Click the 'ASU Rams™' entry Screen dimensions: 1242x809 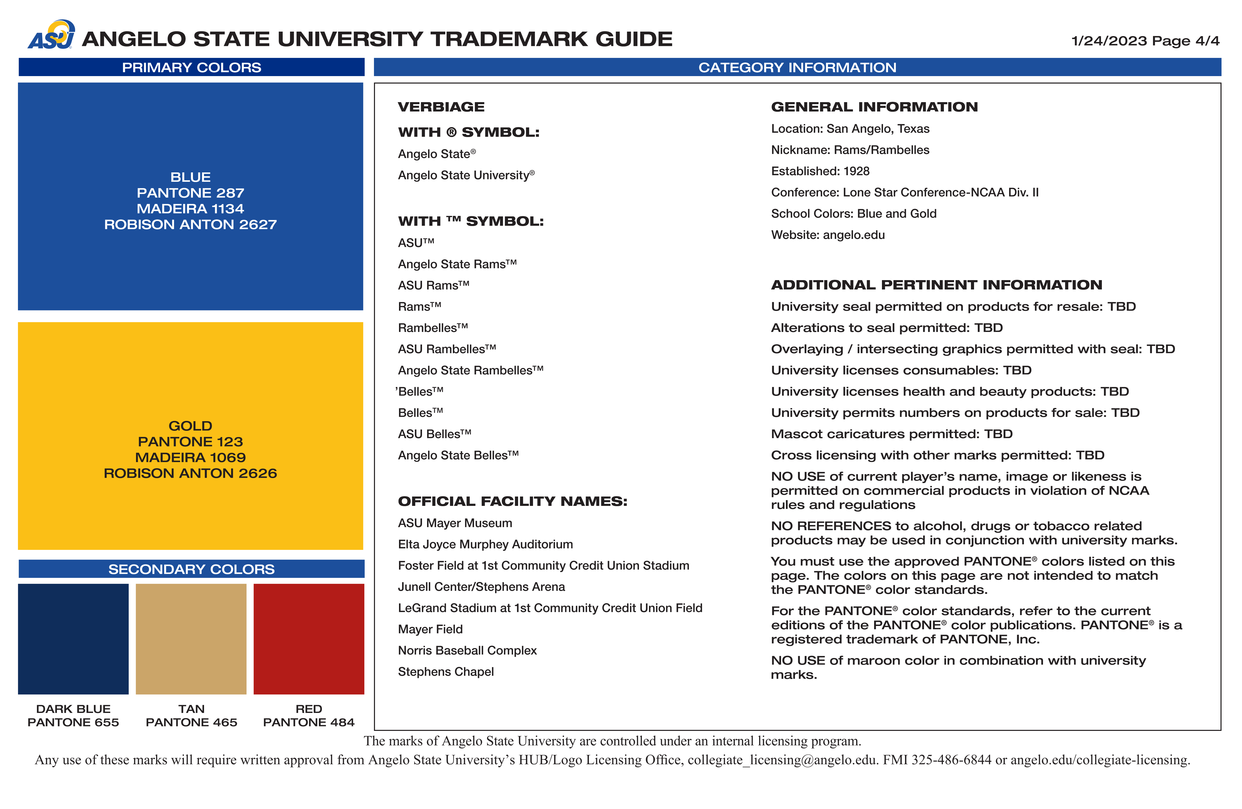[434, 285]
